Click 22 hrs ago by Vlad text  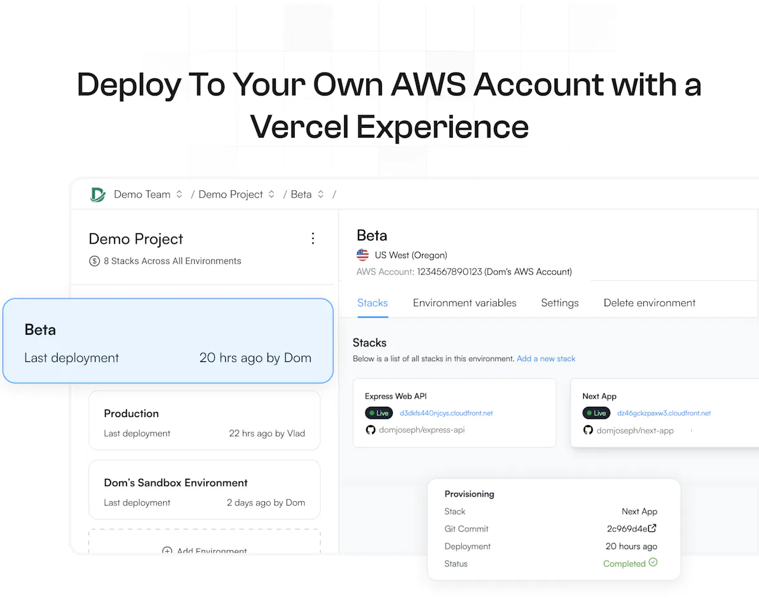tap(267, 433)
